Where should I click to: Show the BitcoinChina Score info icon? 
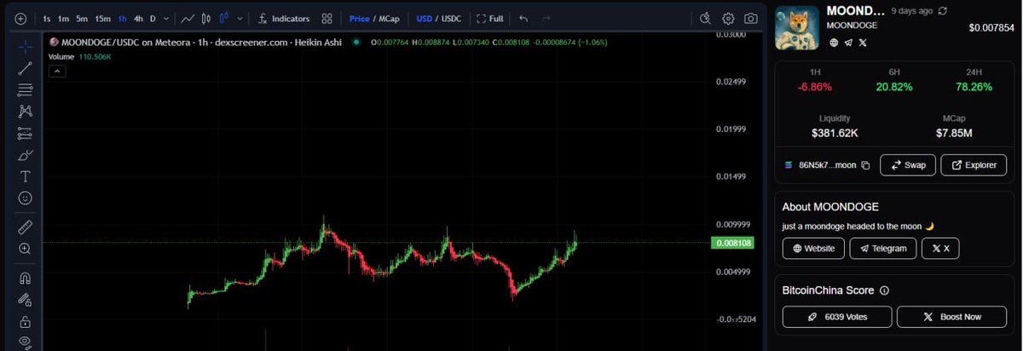click(884, 291)
